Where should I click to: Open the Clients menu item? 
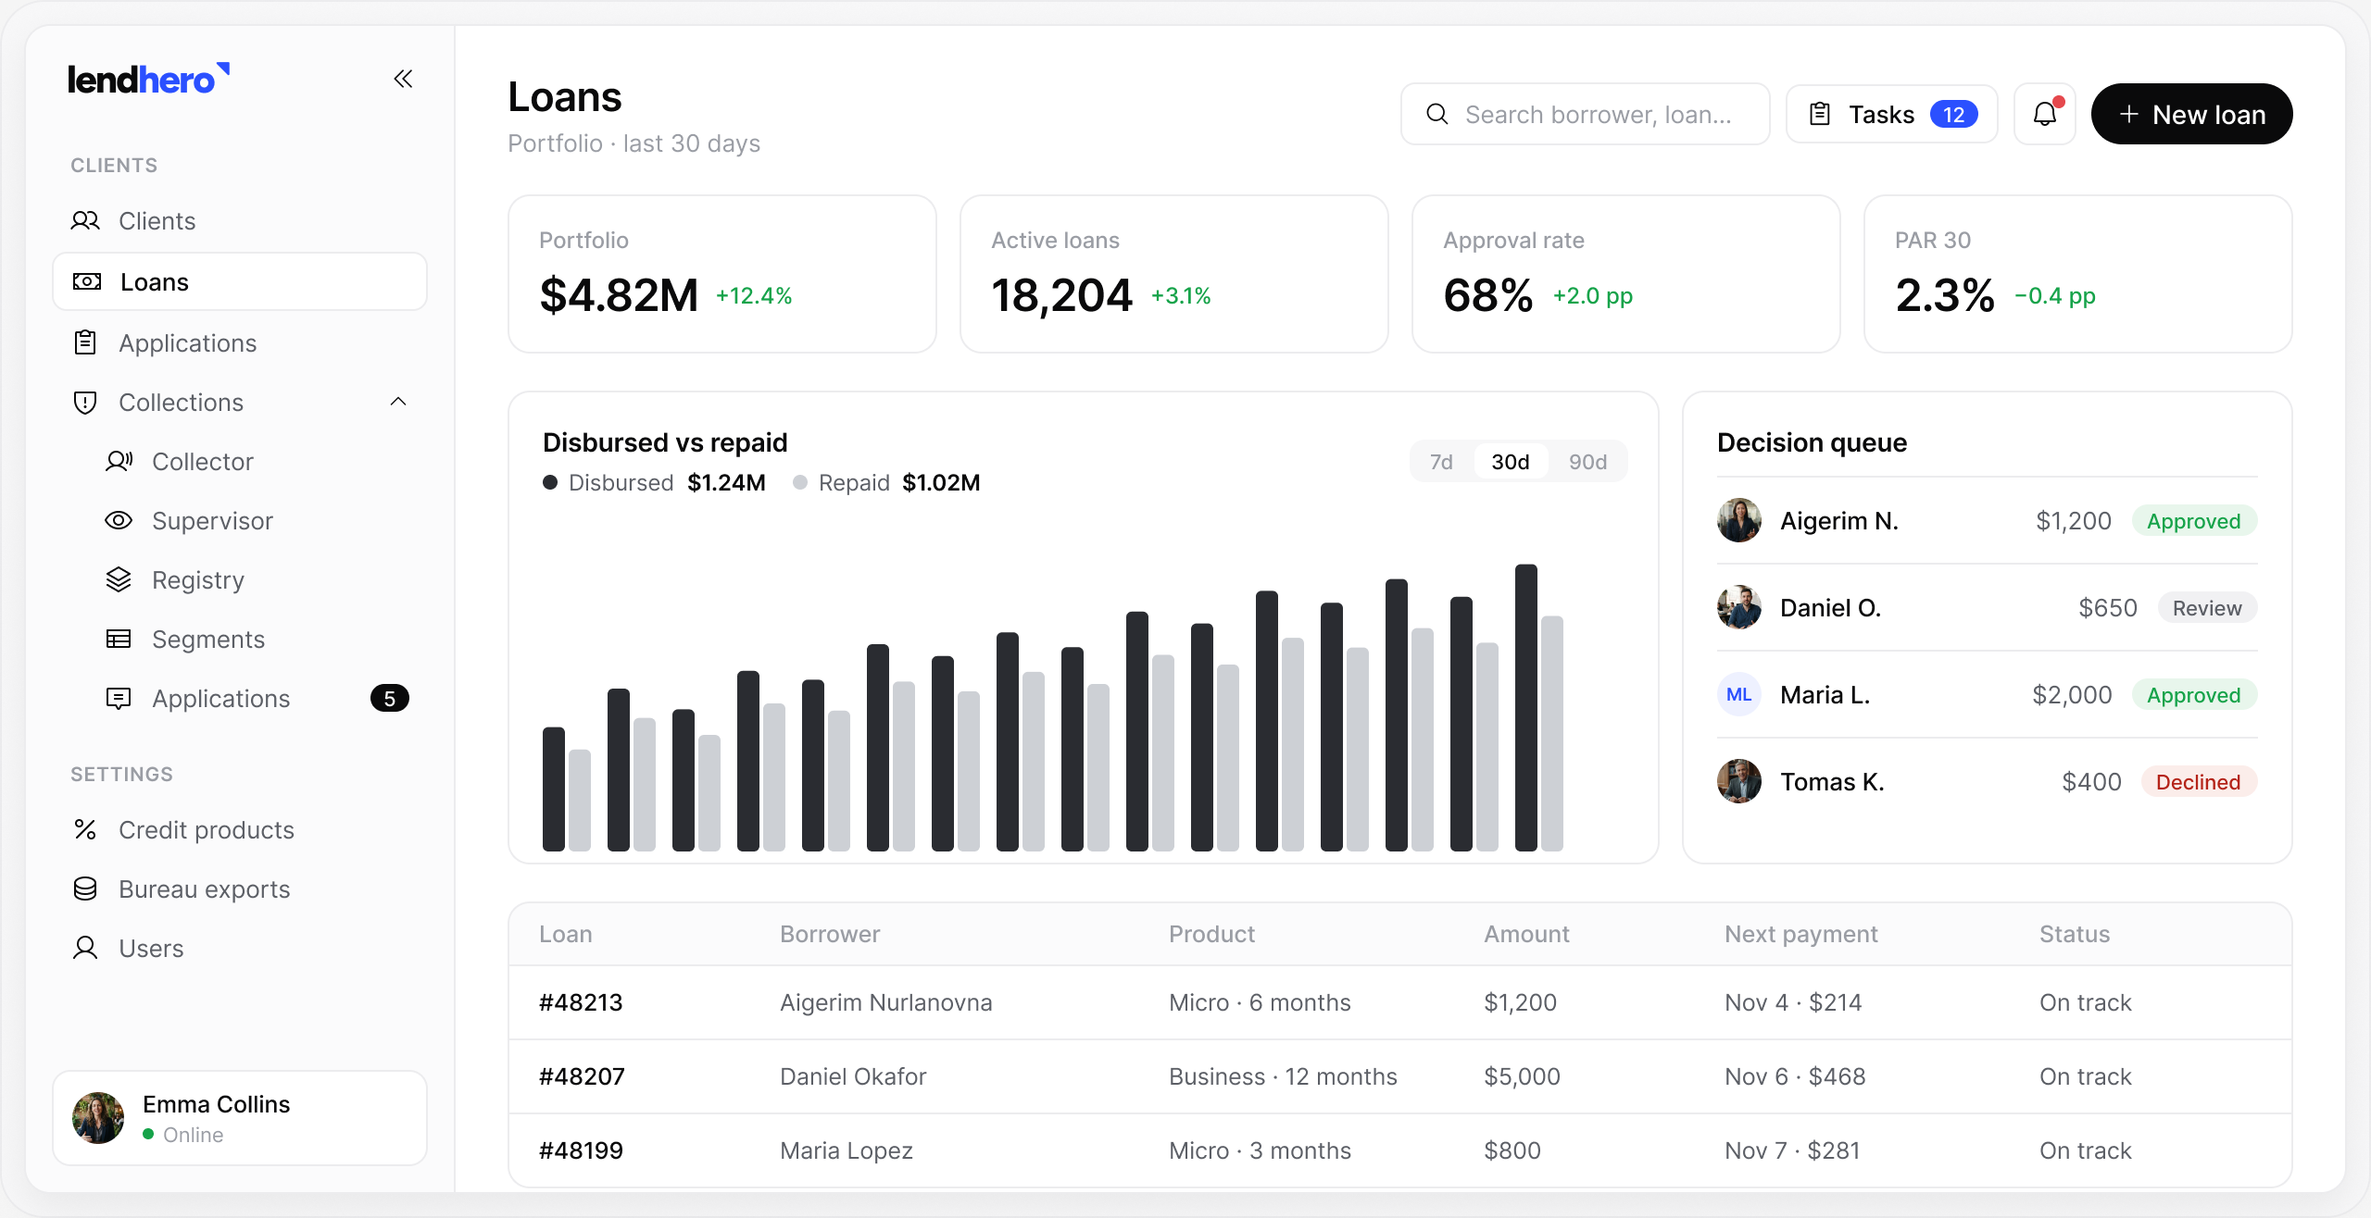[240, 220]
